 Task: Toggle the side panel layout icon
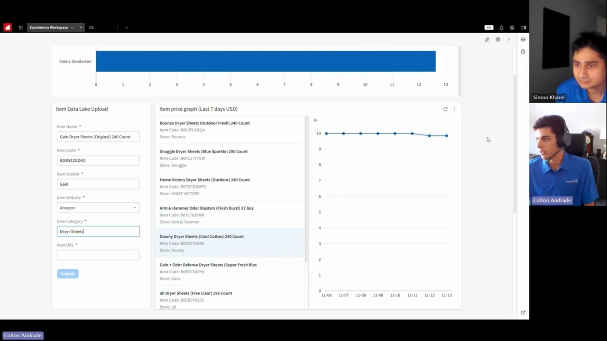pos(524,27)
